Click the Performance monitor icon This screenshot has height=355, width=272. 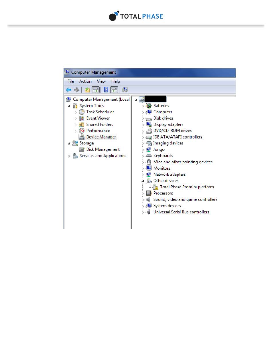[x=82, y=131]
